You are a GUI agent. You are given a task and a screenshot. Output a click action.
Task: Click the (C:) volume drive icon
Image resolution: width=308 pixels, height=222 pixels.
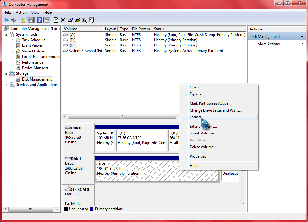click(66, 35)
